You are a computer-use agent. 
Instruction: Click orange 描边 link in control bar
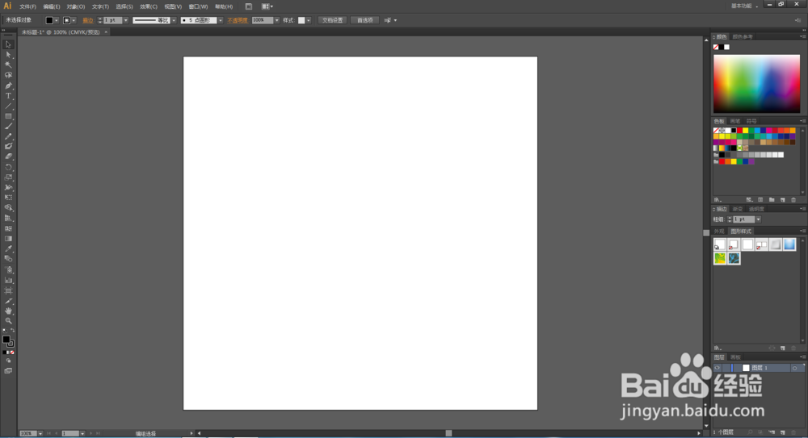(x=88, y=21)
